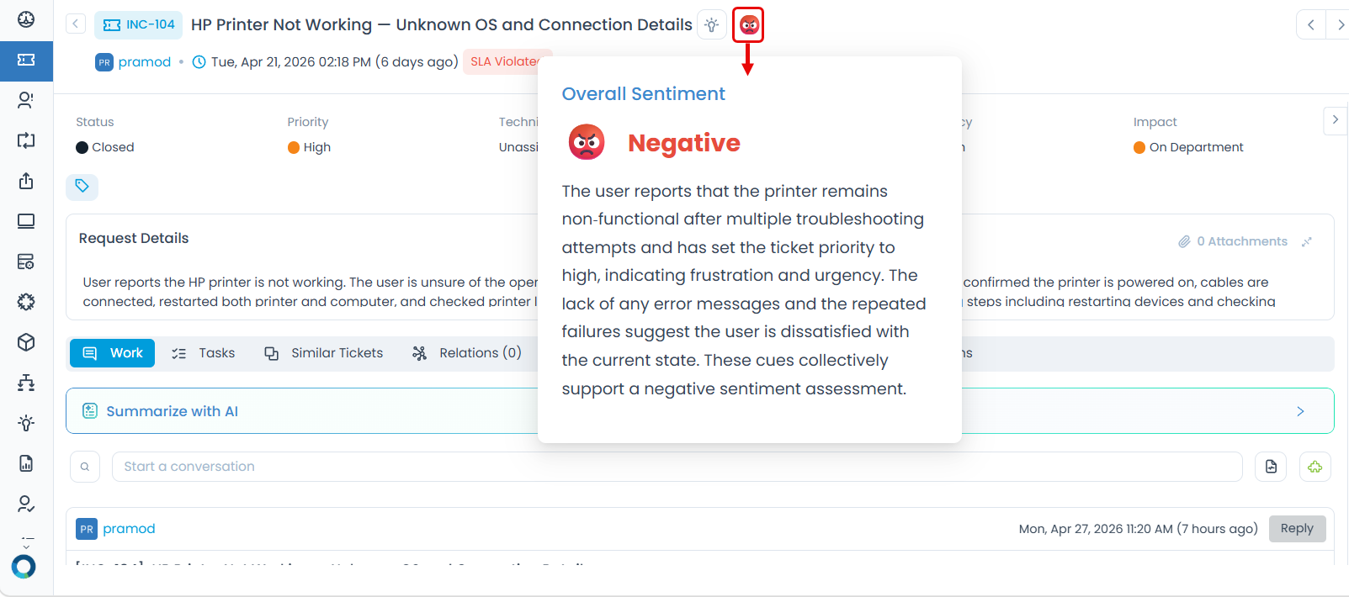The image size is (1349, 597).
Task: Switch to the Tasks tab
Action: (203, 353)
